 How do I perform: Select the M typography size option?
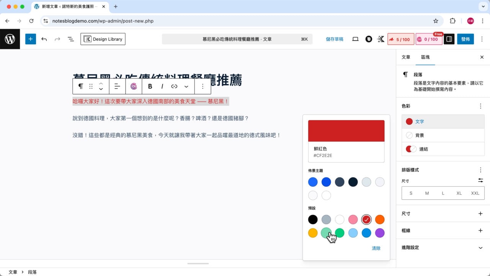pyautogui.click(x=427, y=193)
